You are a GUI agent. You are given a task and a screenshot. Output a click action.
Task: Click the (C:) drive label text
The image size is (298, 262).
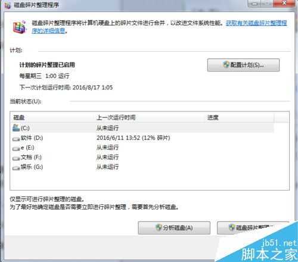coord(25,128)
